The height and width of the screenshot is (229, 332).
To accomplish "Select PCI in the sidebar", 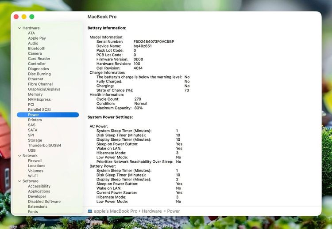I will (31, 105).
